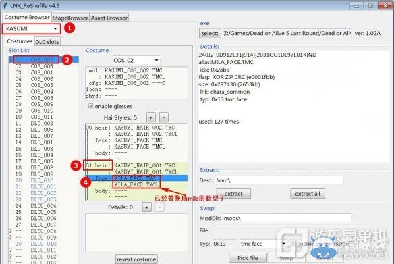
Task: Open the COS_02 costume dropdown
Action: tap(136, 60)
